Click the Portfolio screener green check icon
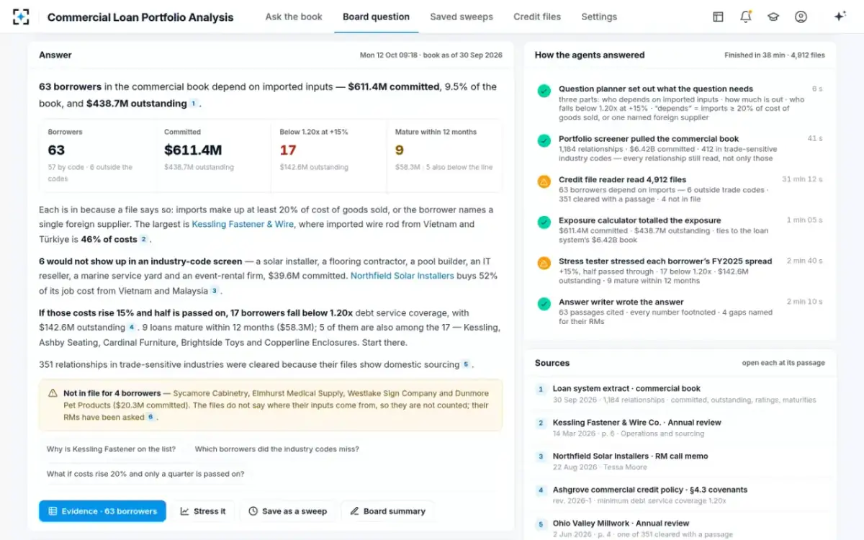 click(x=544, y=140)
